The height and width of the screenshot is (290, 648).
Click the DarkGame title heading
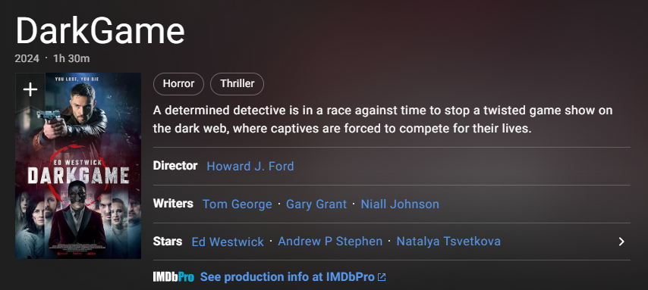pos(99,31)
